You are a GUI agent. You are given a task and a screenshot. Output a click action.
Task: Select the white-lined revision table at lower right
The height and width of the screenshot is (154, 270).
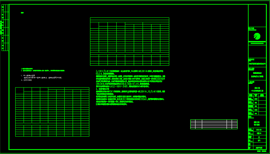[x=214, y=124]
